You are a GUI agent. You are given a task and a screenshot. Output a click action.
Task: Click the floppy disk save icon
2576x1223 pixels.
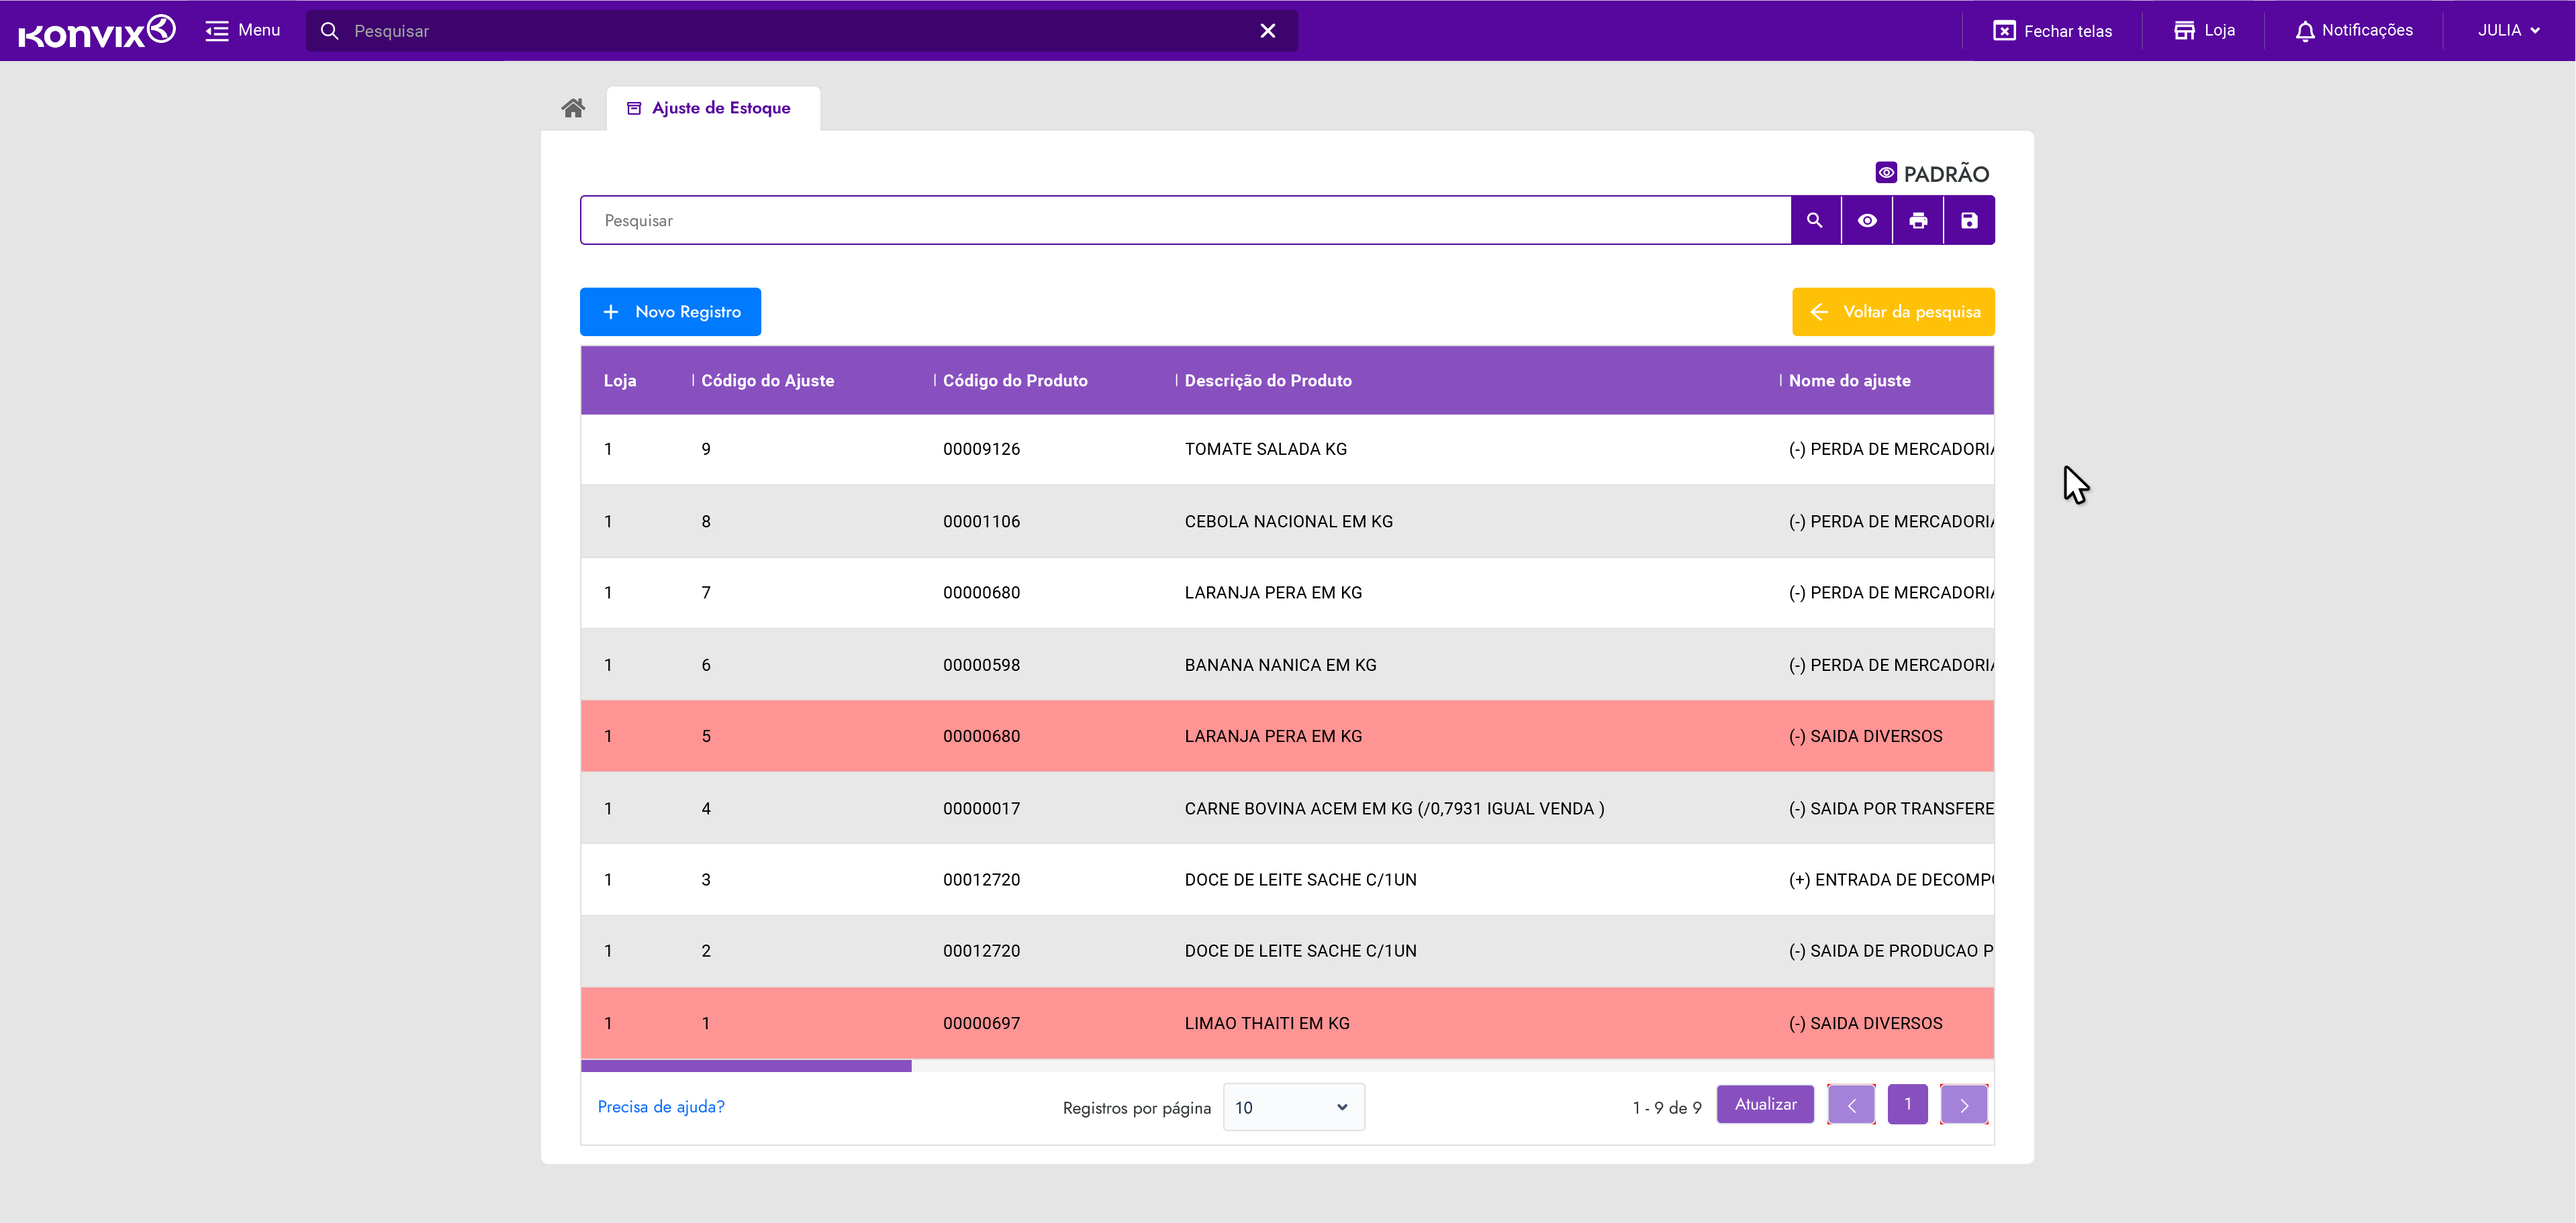1968,221
